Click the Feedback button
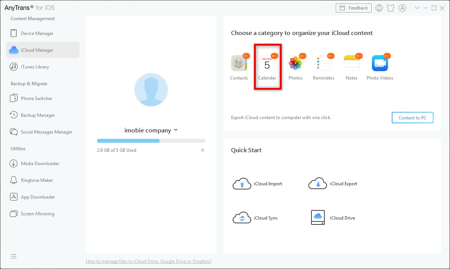 tap(354, 8)
